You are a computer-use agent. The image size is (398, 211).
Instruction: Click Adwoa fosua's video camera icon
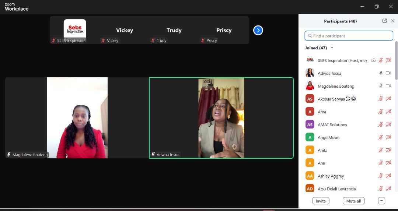pos(388,73)
